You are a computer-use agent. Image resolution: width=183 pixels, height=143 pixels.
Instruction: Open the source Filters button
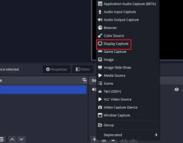pos(83,69)
